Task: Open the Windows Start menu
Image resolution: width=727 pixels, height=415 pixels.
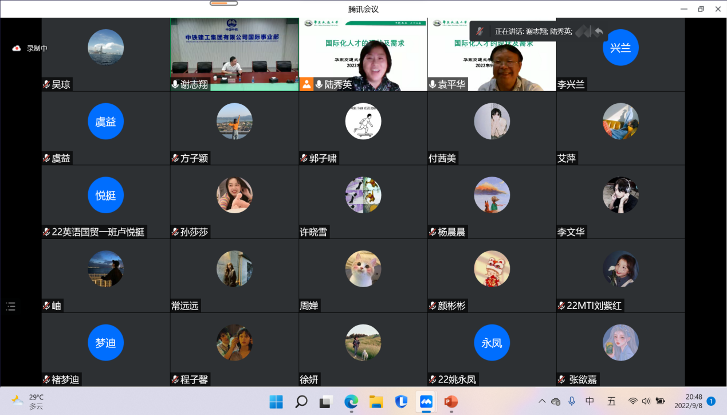Action: (x=276, y=401)
